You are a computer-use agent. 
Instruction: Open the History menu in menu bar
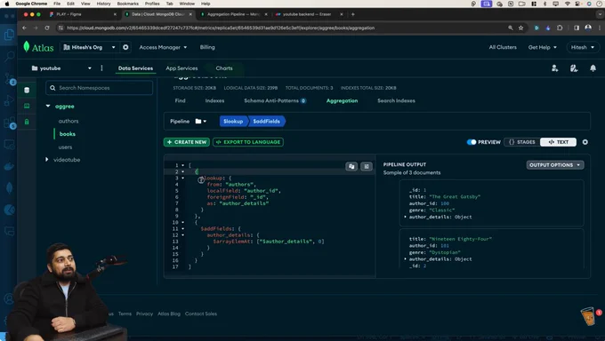(103, 4)
